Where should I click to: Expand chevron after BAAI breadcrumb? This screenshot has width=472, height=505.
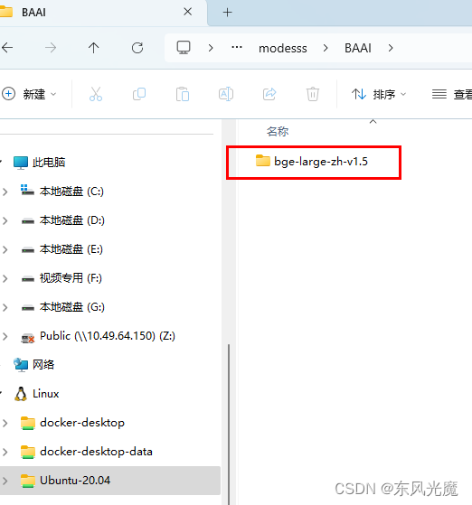(391, 48)
